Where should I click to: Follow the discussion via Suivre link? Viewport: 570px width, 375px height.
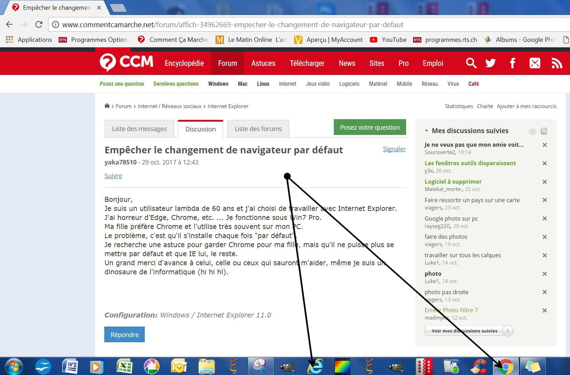113,176
